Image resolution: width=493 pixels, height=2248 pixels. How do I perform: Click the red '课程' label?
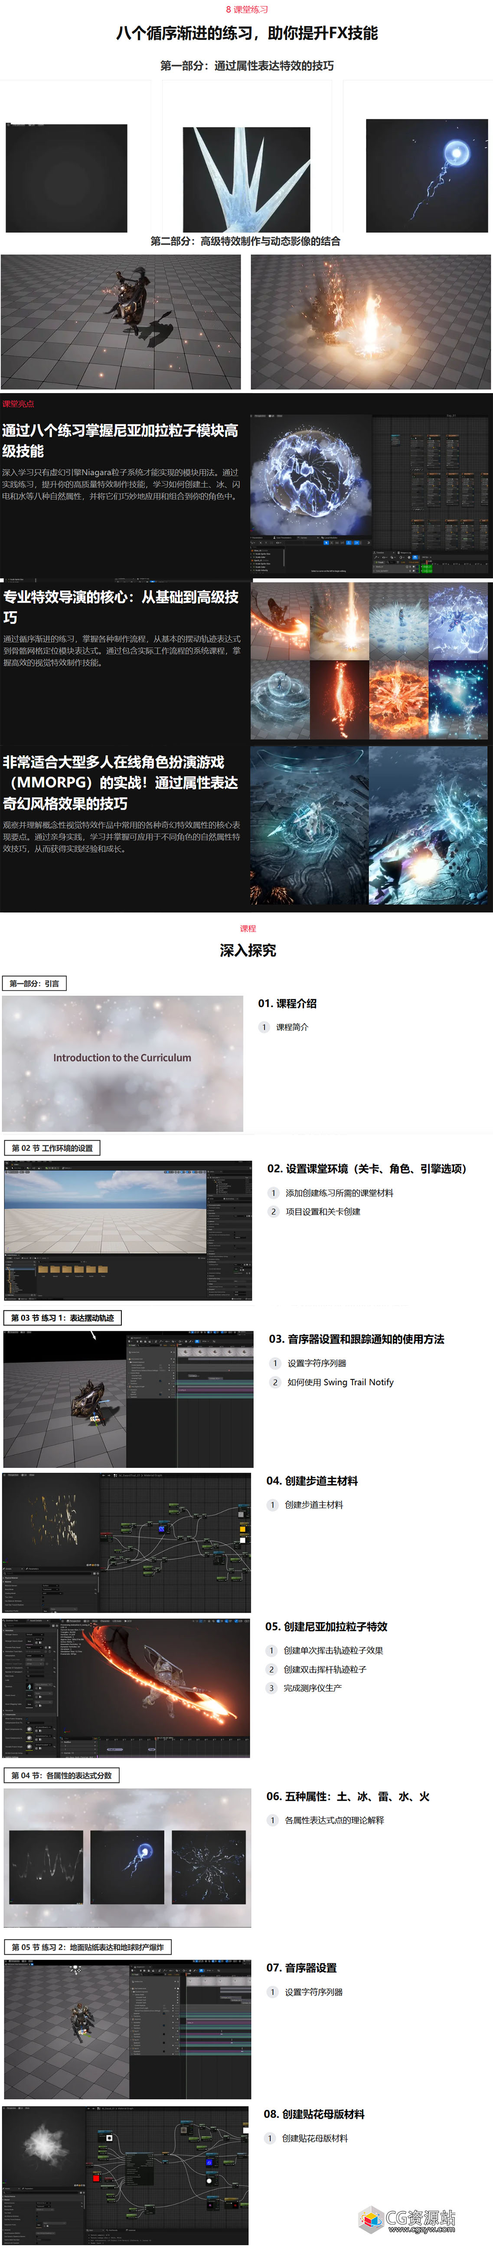(x=248, y=929)
